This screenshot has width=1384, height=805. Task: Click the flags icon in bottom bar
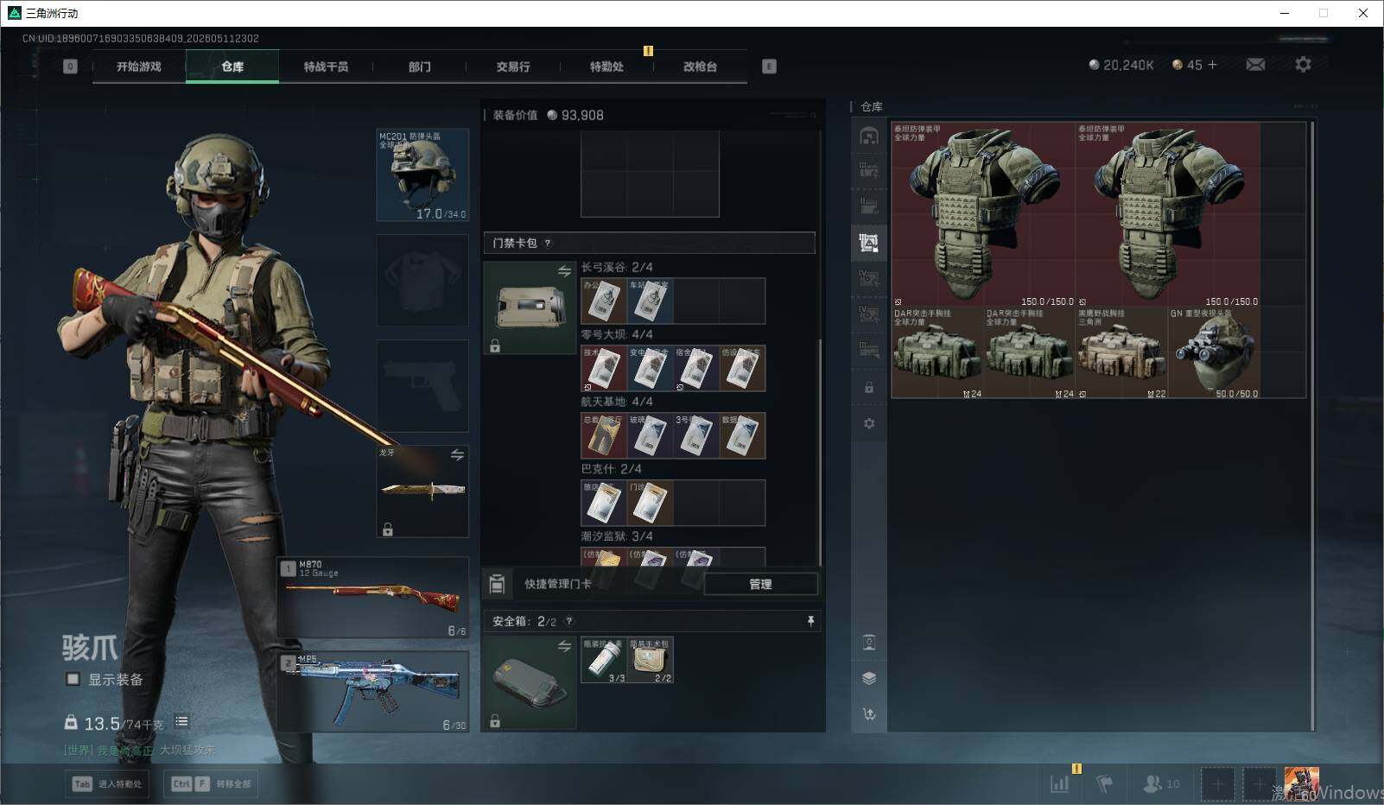(1104, 783)
